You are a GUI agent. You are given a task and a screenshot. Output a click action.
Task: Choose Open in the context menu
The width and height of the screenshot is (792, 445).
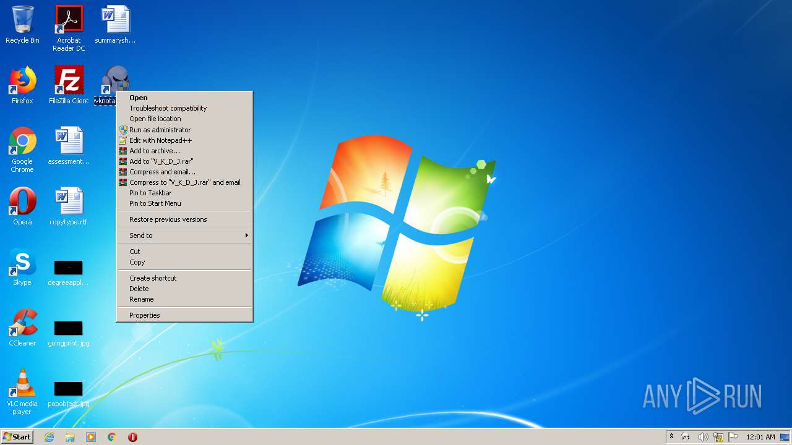[184, 98]
